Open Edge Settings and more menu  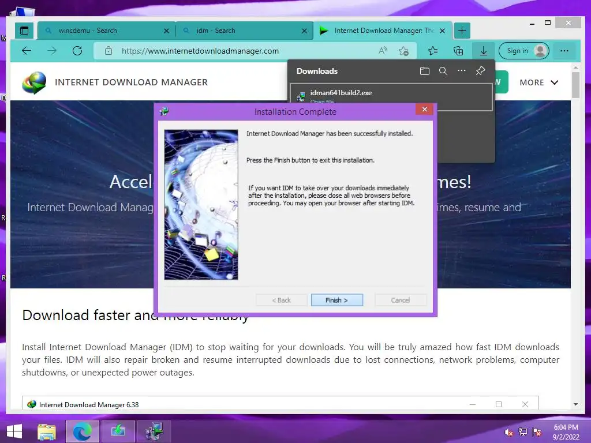click(564, 51)
